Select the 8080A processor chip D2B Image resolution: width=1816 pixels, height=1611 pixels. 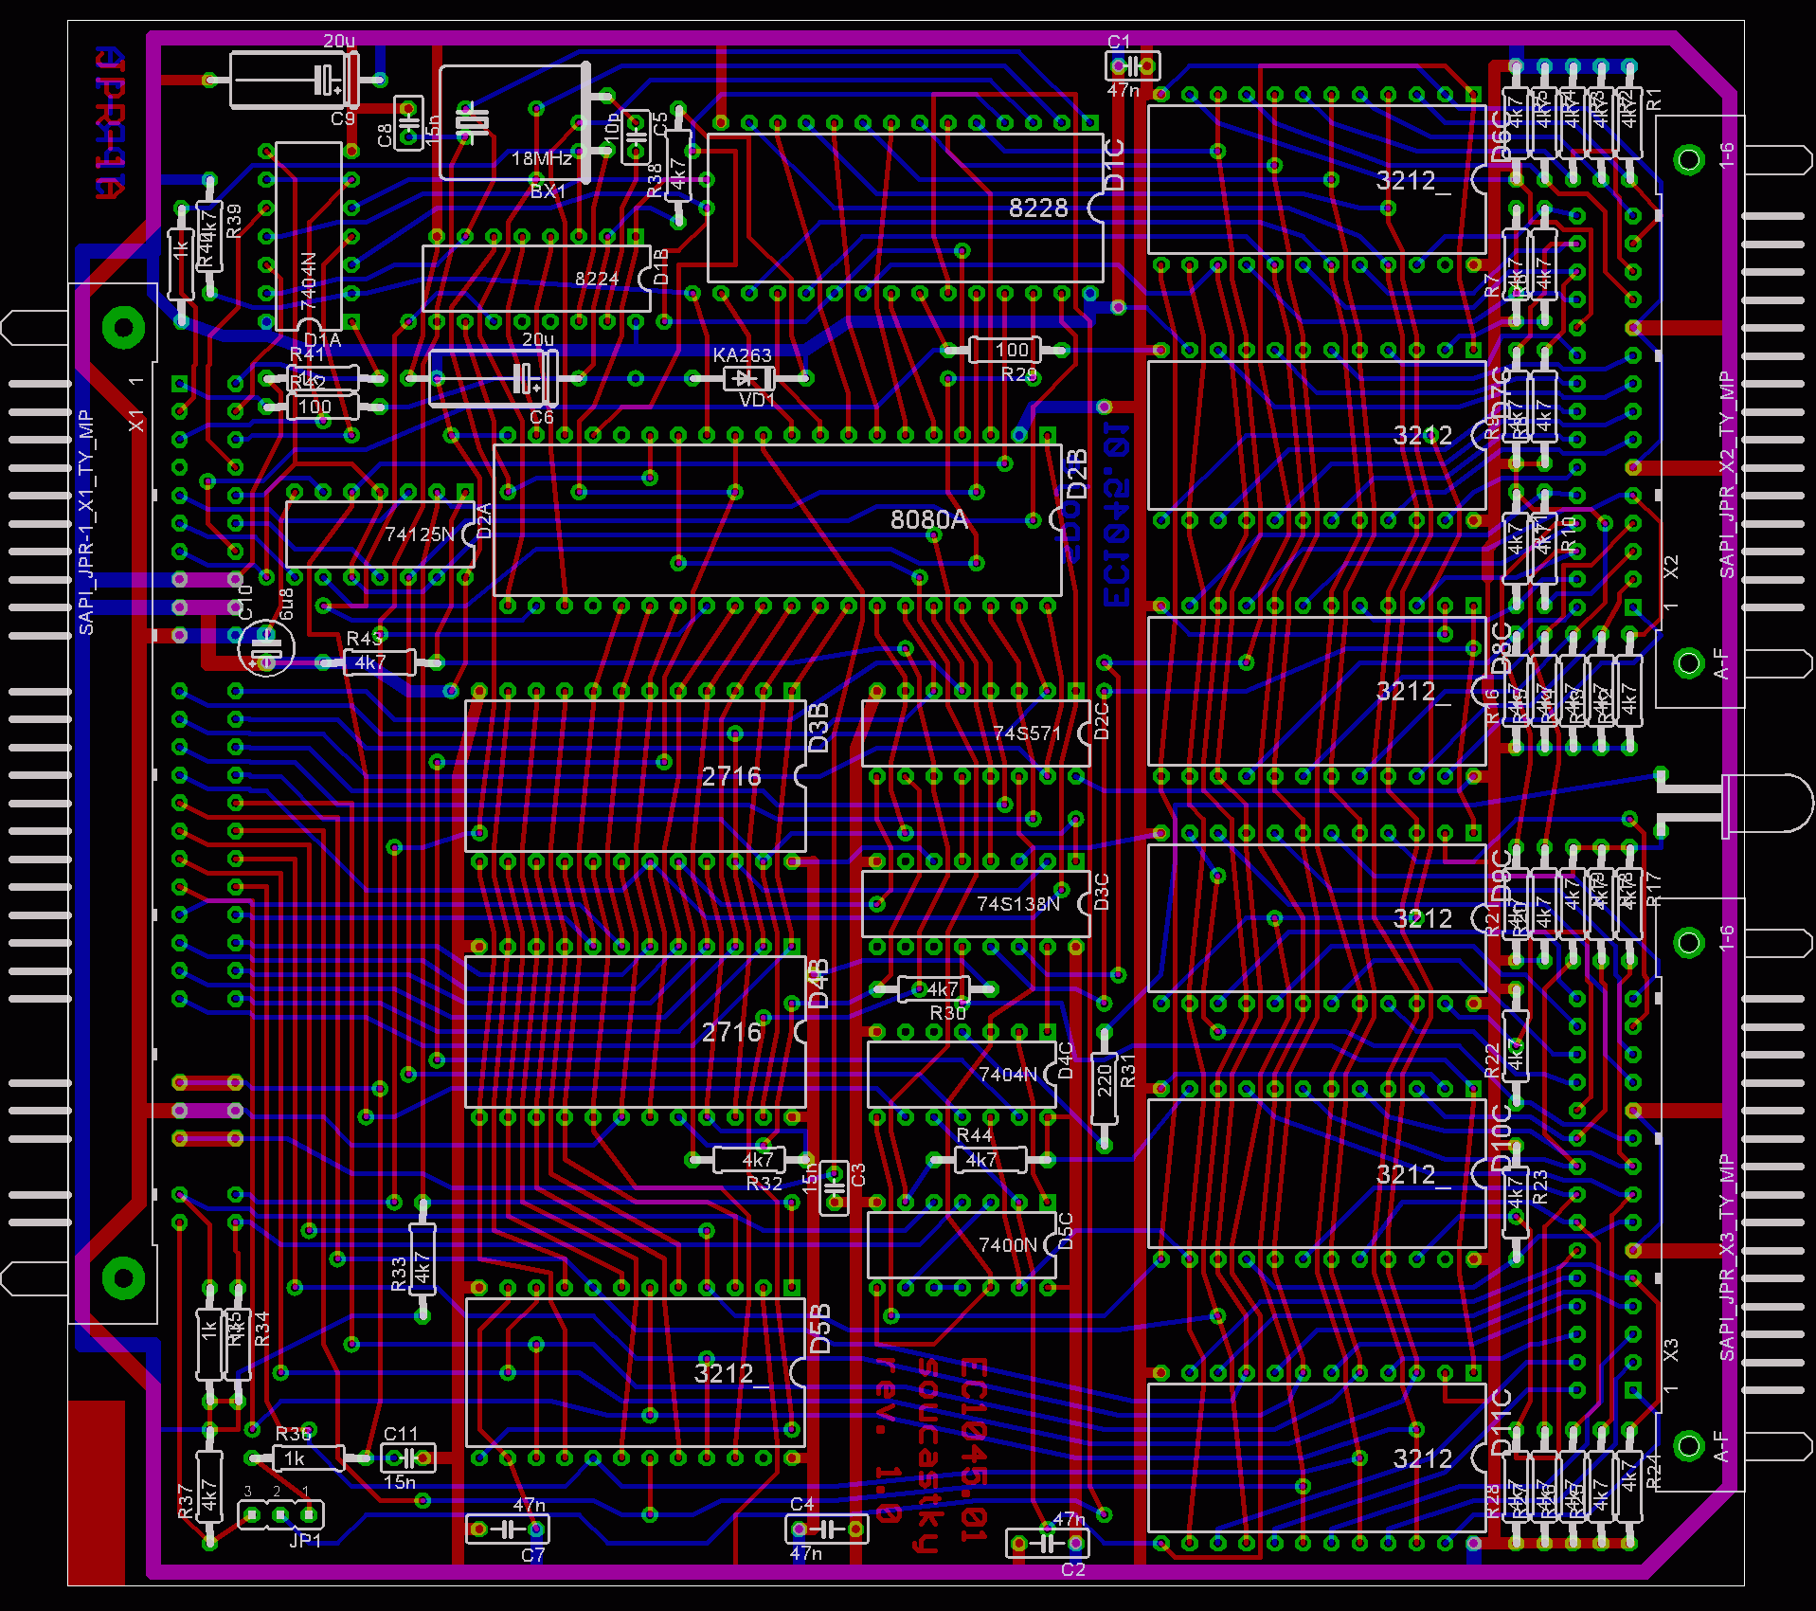coord(777,520)
